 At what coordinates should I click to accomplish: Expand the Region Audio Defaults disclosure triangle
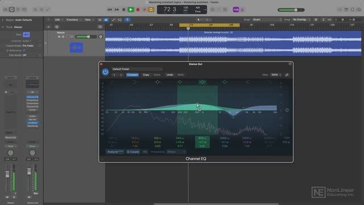tap(2, 20)
